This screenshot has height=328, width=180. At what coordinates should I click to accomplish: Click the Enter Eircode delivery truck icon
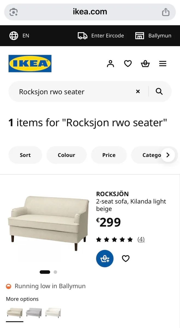pos(82,36)
